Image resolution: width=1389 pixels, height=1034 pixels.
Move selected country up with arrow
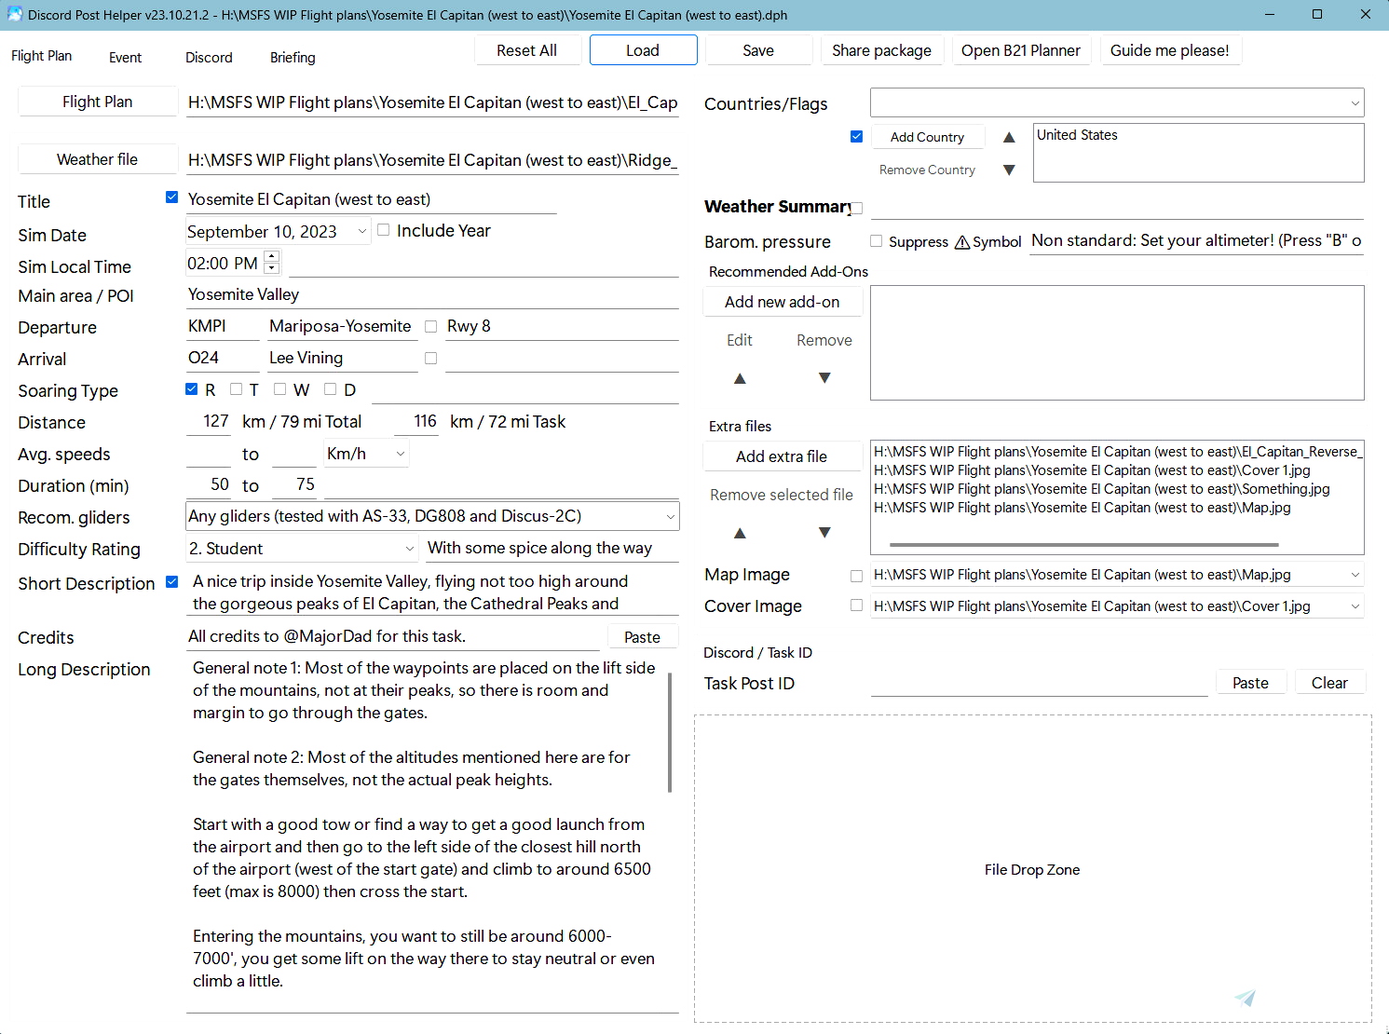tap(1009, 138)
